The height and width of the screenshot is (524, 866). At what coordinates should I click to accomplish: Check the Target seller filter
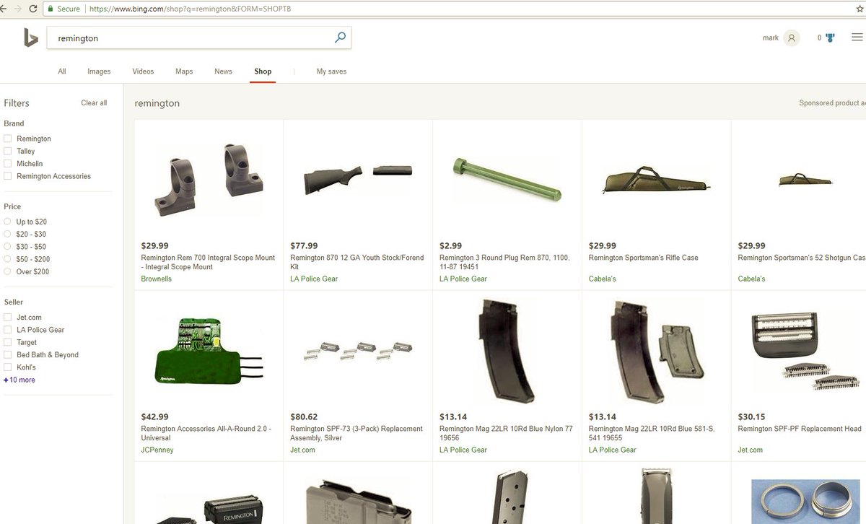(x=7, y=342)
